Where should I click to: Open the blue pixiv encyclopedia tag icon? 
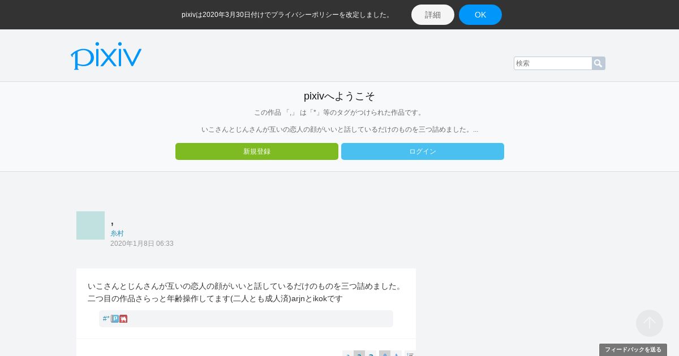click(x=115, y=319)
